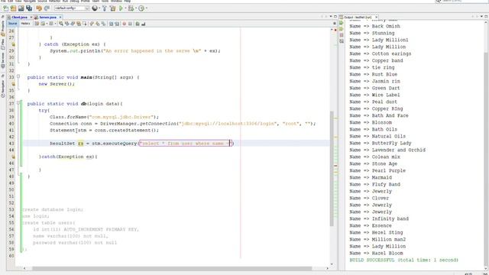Screen dimensions: 489x275
Task: Click the BUILD SUCCESSFUL output line
Action: (404, 260)
